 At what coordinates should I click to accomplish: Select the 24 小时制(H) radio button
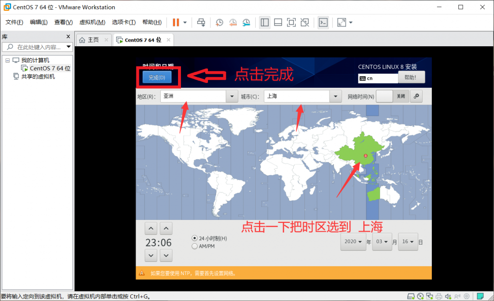pos(194,238)
